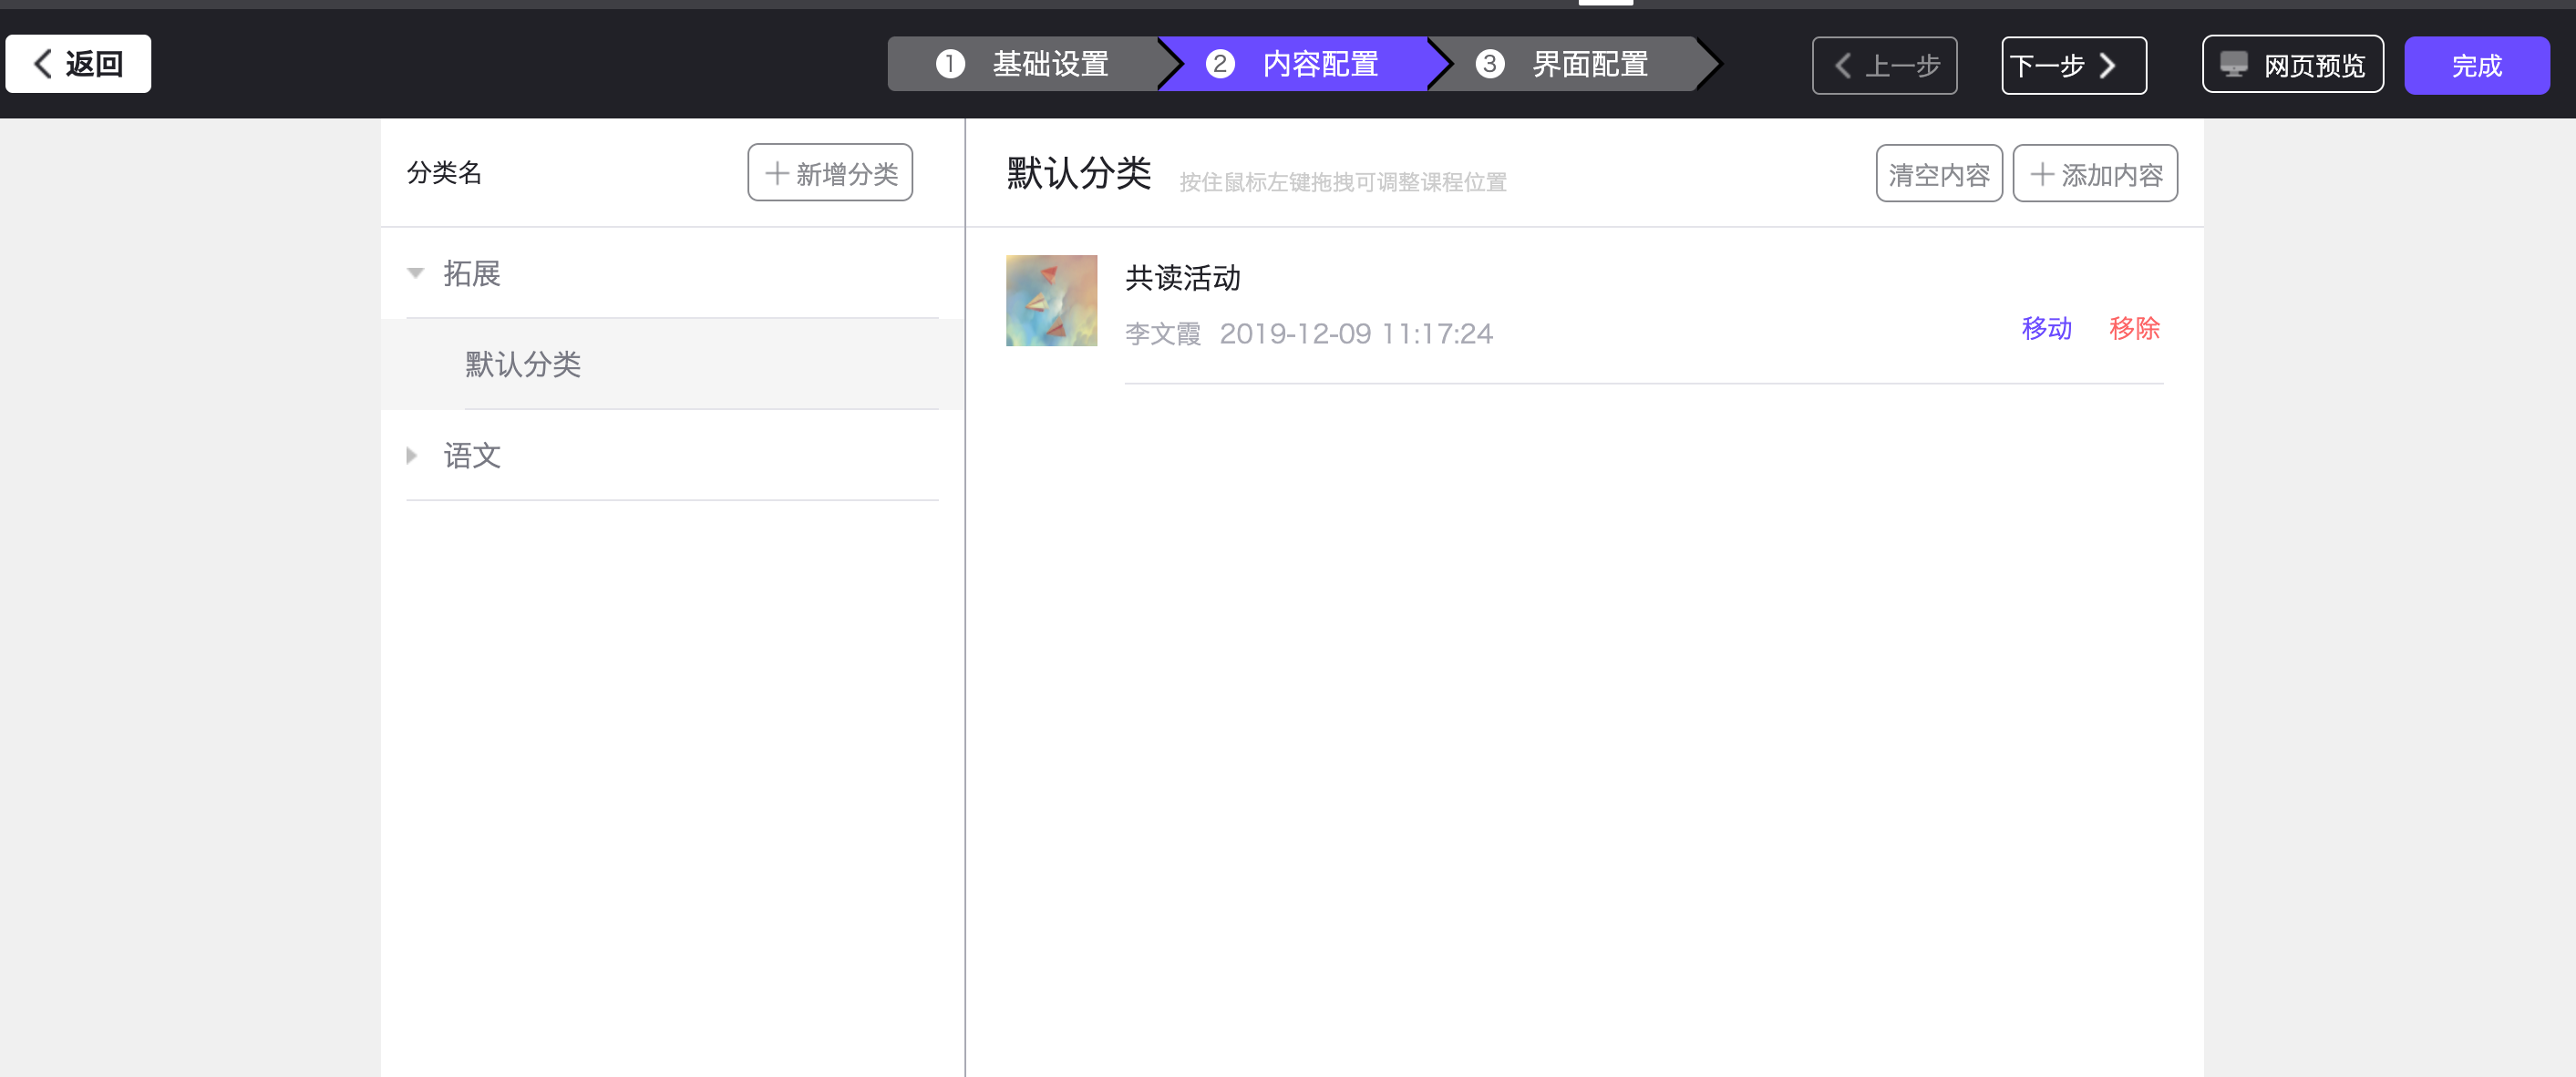The height and width of the screenshot is (1077, 2576).
Task: Click step number 1 circle icon
Action: click(949, 64)
